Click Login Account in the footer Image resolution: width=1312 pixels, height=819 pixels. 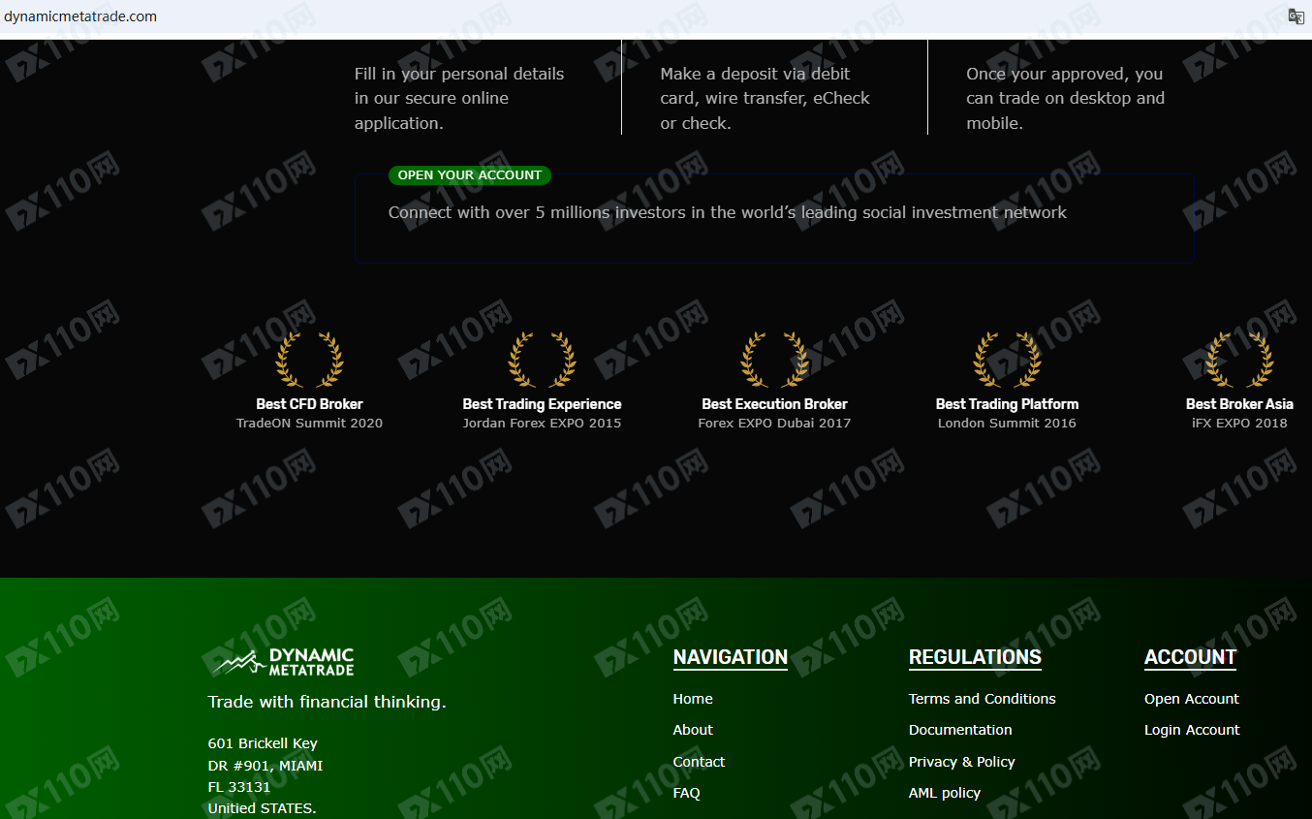(x=1192, y=730)
